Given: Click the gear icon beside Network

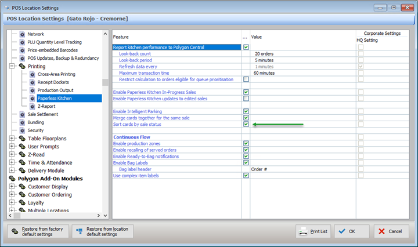Looking at the screenshot, I should tap(22, 34).
